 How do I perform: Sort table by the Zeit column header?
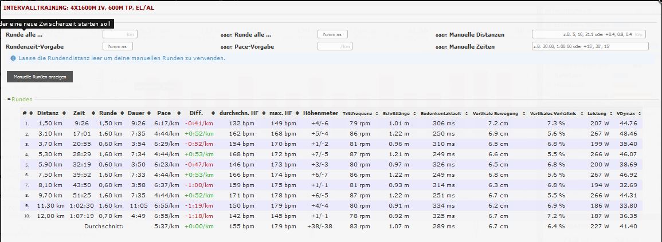(79, 113)
